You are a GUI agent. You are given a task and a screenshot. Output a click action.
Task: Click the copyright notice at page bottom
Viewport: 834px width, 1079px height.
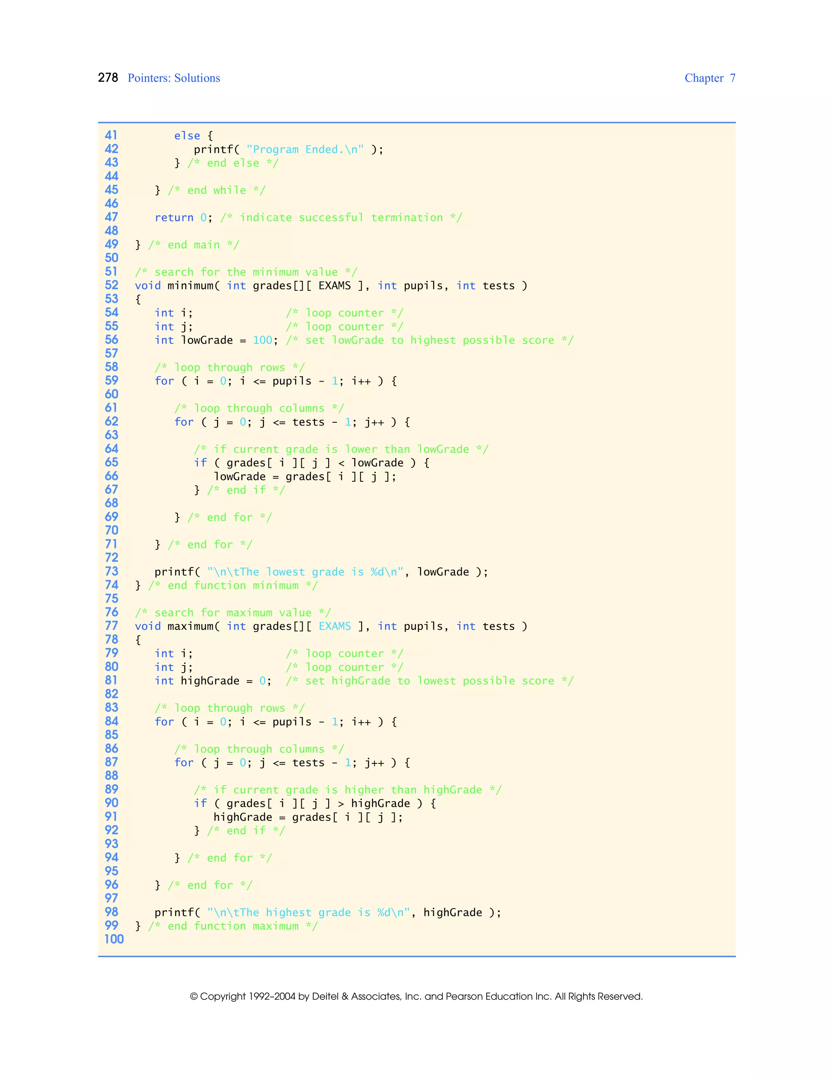pyautogui.click(x=417, y=996)
